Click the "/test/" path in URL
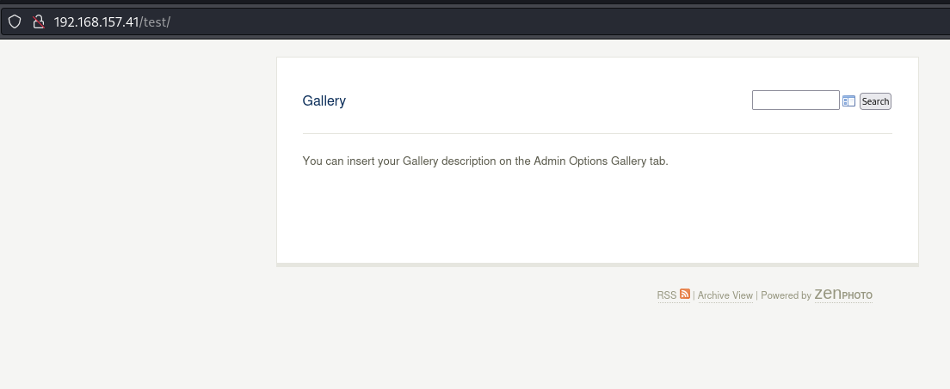This screenshot has width=950, height=389. coord(155,22)
